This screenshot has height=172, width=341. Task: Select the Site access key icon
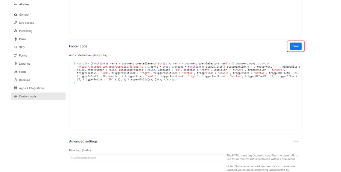pyautogui.click(x=16, y=23)
